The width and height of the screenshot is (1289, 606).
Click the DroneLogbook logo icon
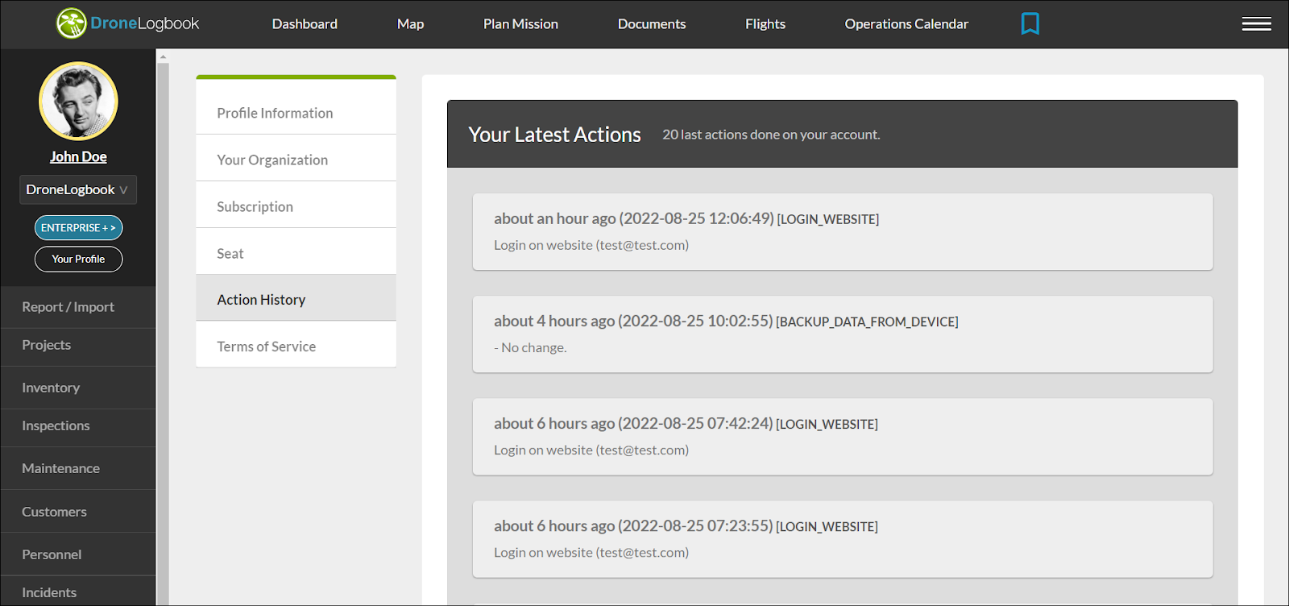(x=71, y=23)
